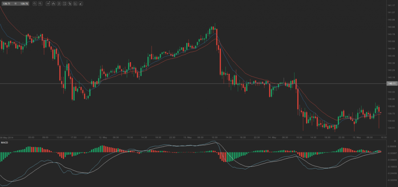Click the 139.75 buy price
Screen dimensions: 398x187
(x=24, y=4)
